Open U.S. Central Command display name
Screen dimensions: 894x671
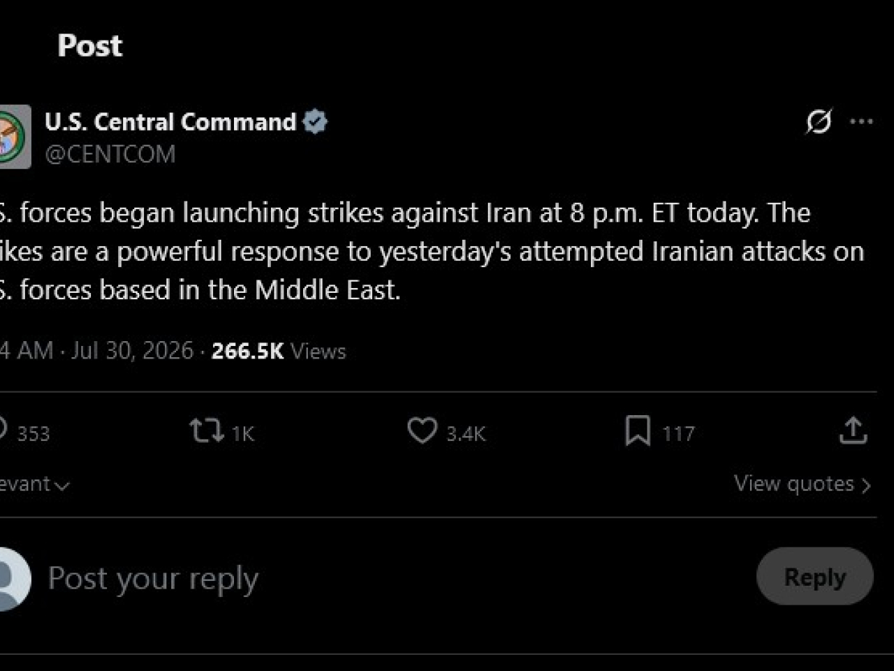point(170,122)
